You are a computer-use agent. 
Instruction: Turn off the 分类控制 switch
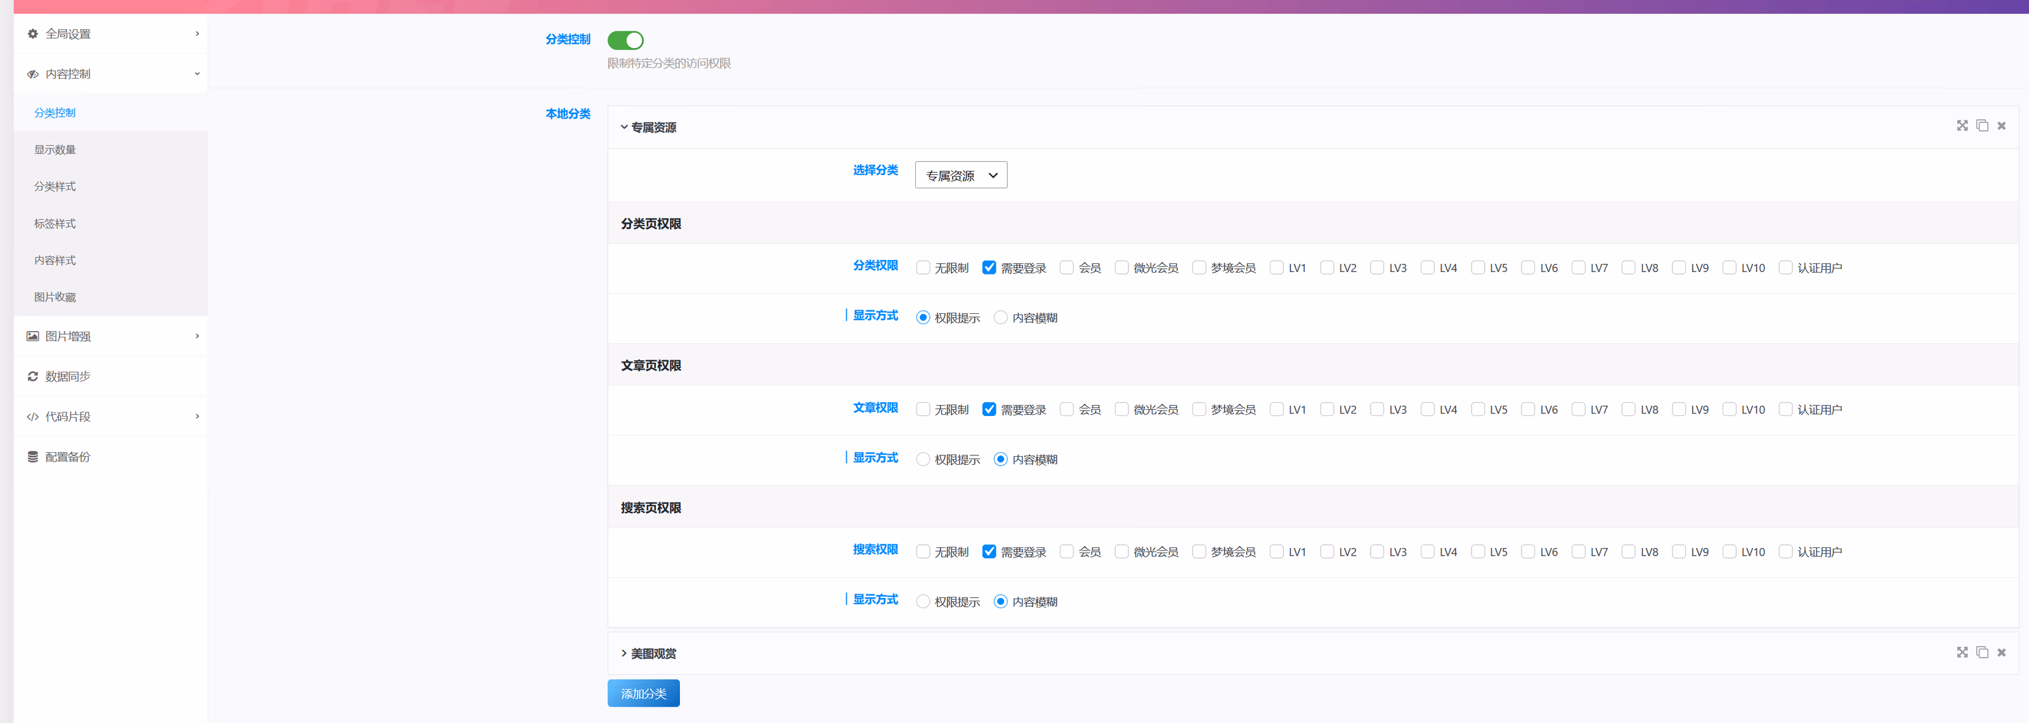(625, 40)
